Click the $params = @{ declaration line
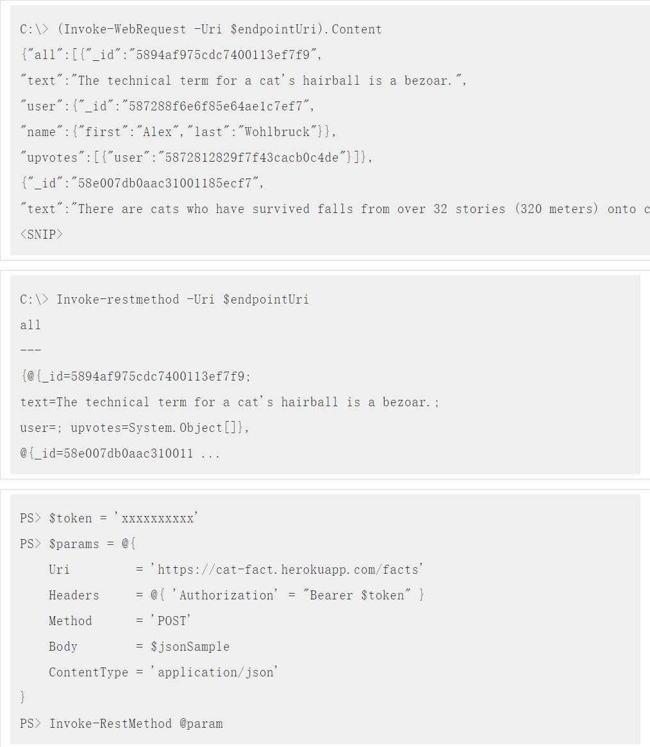 [x=92, y=544]
